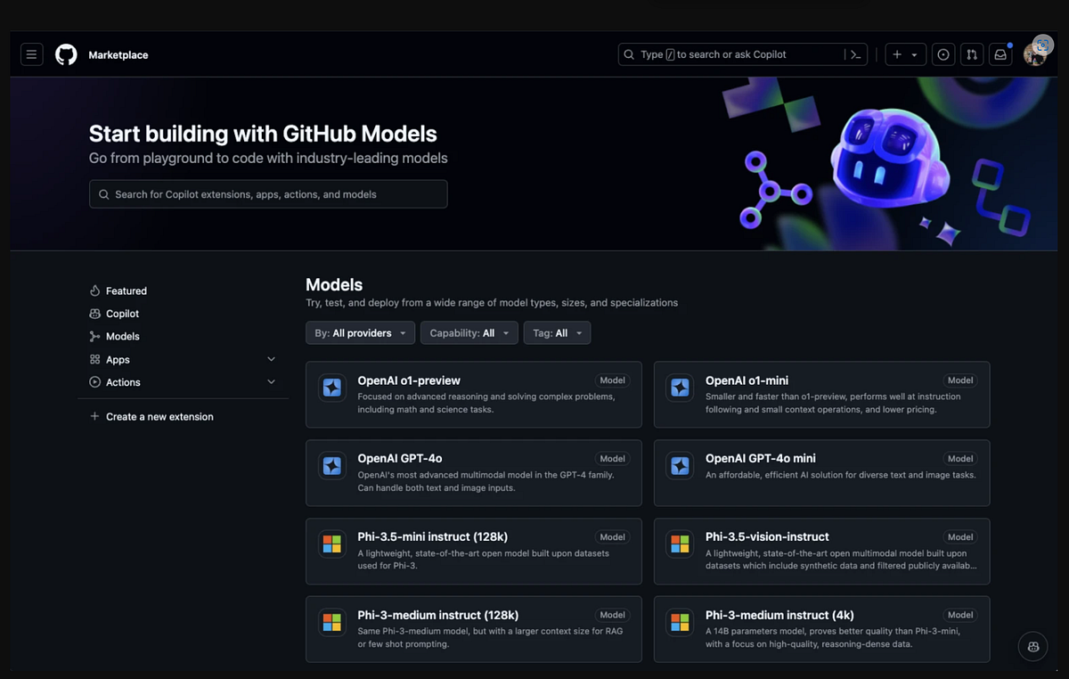Click the OpenAI GPT-4o mini logo icon

click(680, 466)
